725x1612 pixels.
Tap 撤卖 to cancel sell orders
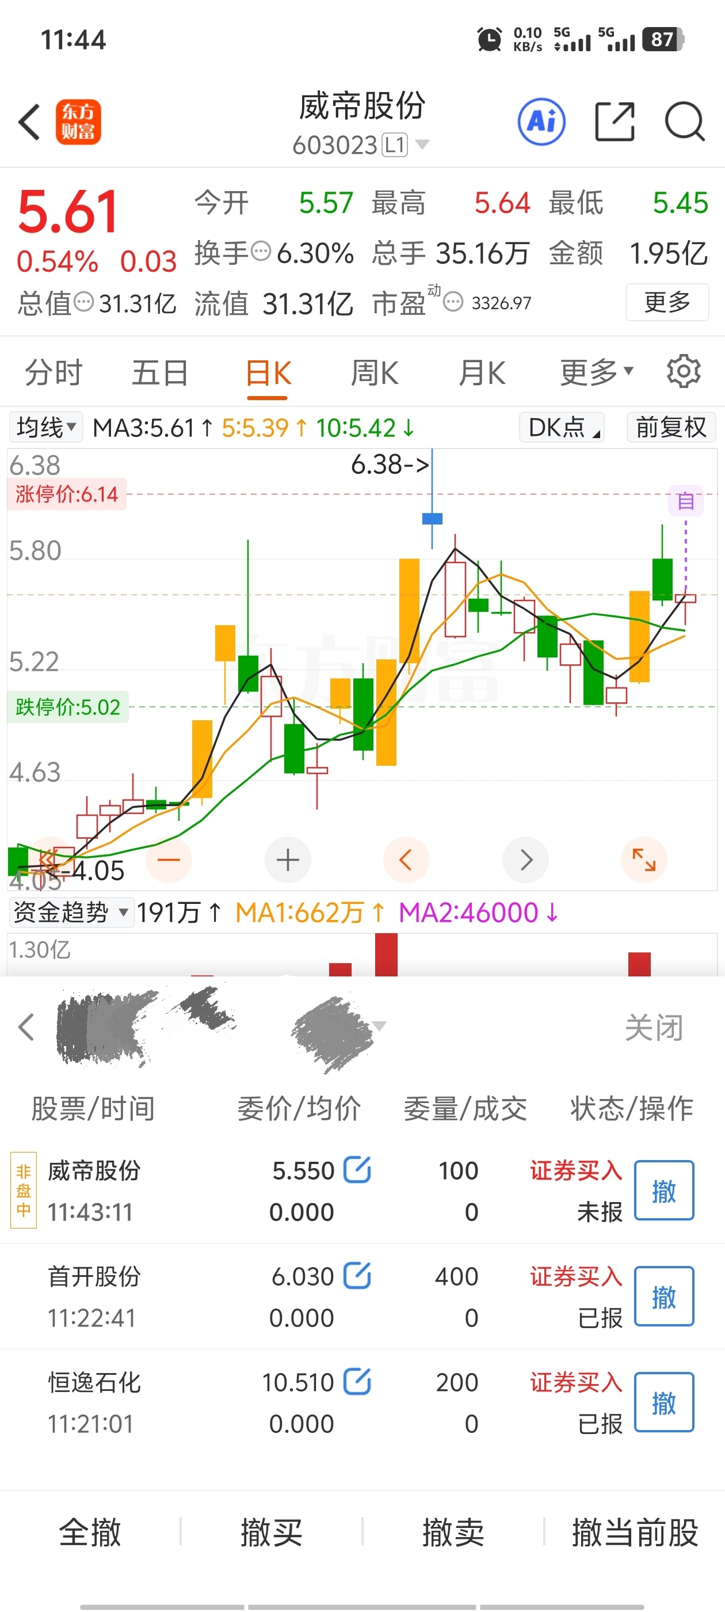pos(453,1532)
